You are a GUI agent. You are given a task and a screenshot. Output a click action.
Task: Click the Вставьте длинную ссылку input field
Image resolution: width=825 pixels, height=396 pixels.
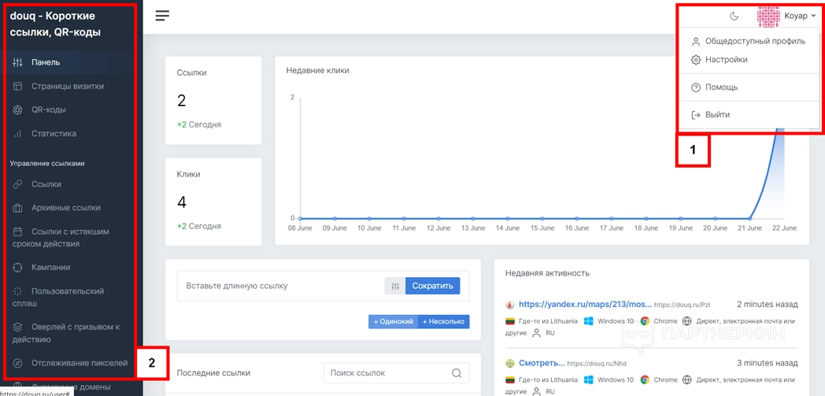(x=279, y=286)
